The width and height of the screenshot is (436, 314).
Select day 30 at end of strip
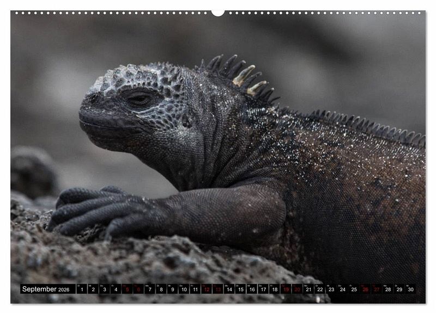pyautogui.click(x=410, y=290)
